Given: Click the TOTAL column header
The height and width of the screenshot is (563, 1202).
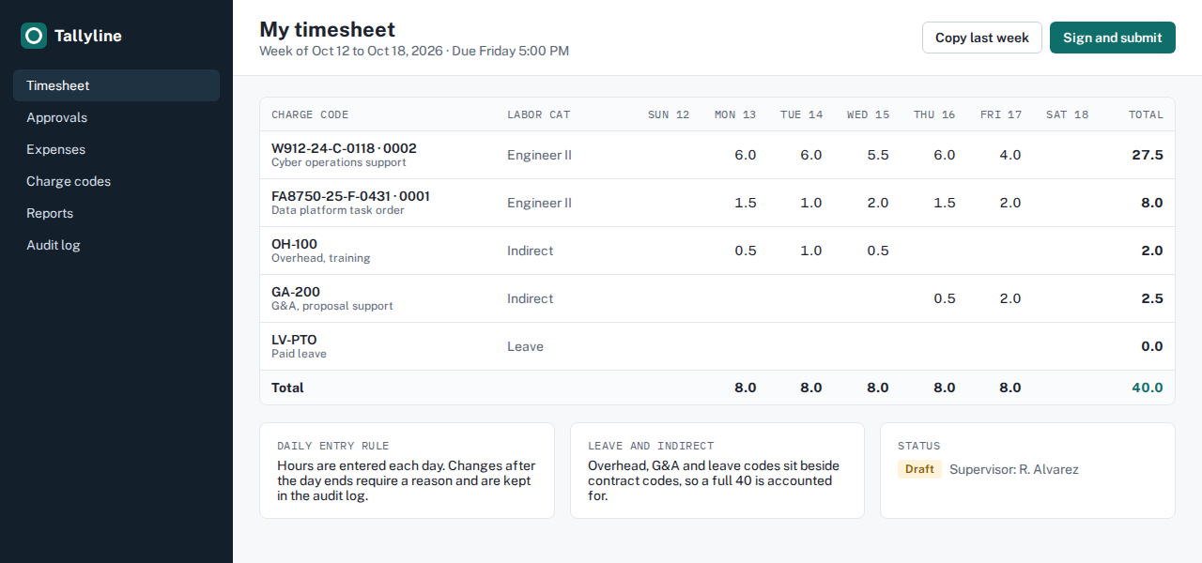Looking at the screenshot, I should point(1146,114).
